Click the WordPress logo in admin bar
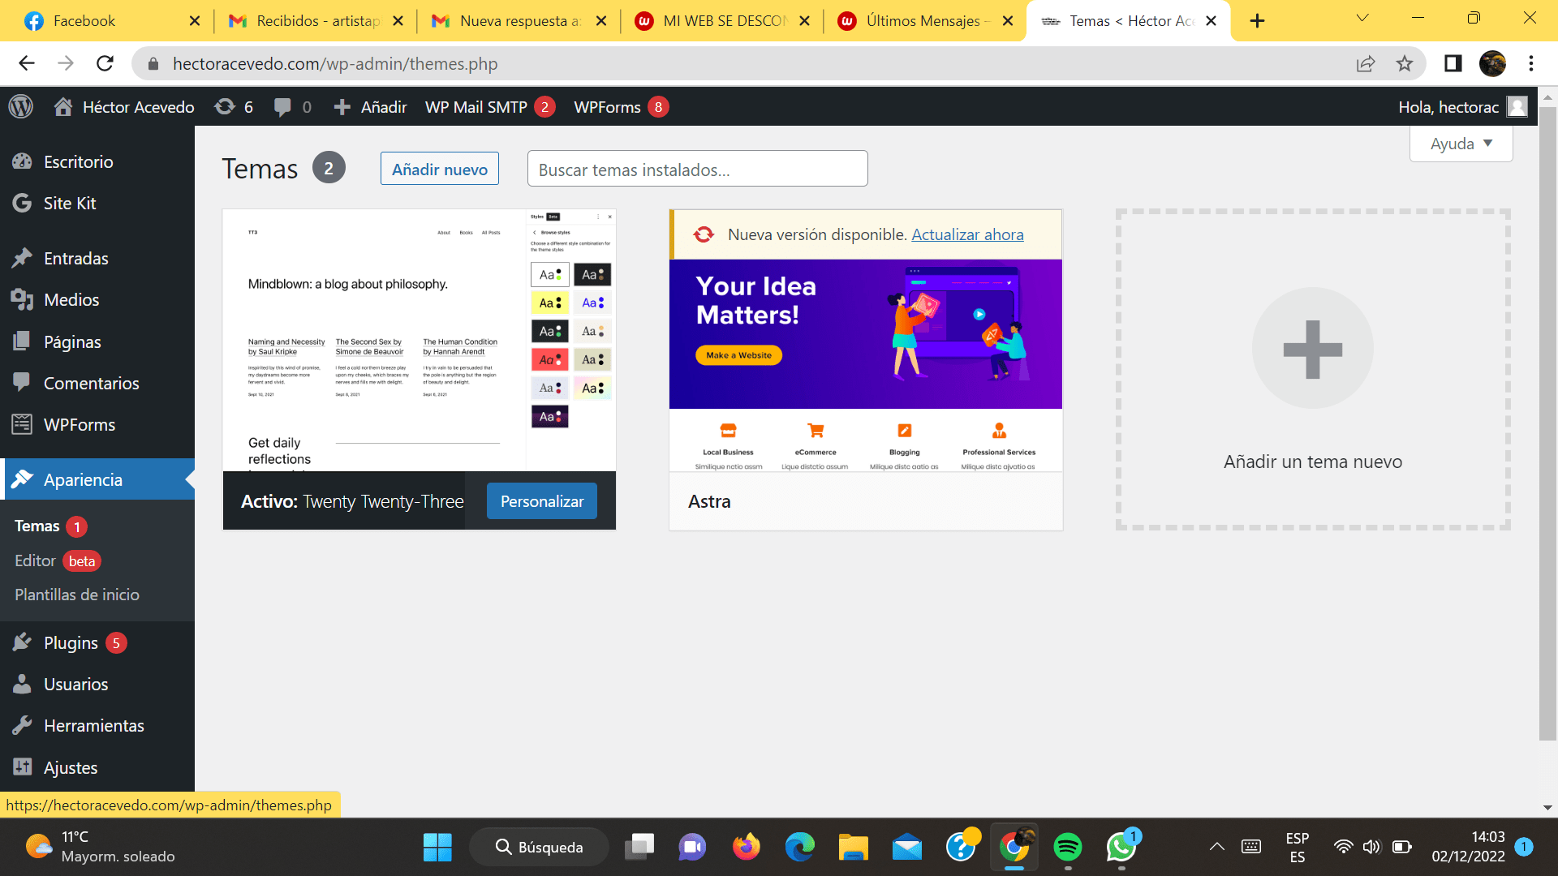Screen dimensions: 1558x876 [21, 106]
